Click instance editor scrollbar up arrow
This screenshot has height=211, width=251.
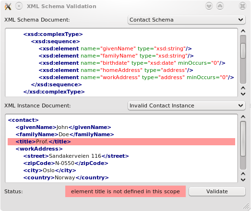pyautogui.click(x=243, y=117)
